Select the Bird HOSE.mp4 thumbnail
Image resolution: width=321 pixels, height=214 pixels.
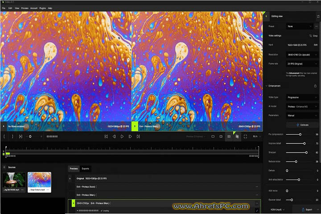(x=14, y=180)
